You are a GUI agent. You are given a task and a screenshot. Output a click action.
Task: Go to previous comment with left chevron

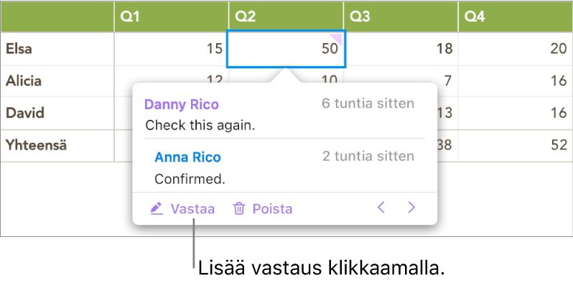click(x=381, y=208)
